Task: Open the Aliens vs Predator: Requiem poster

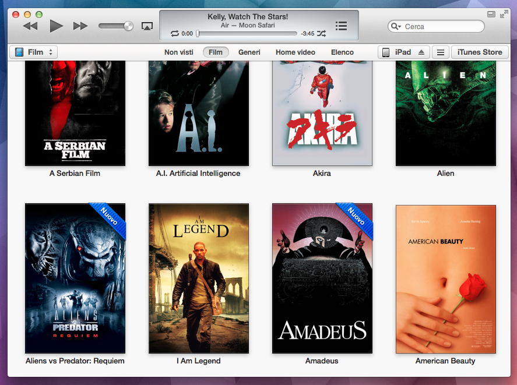Action: [75, 278]
